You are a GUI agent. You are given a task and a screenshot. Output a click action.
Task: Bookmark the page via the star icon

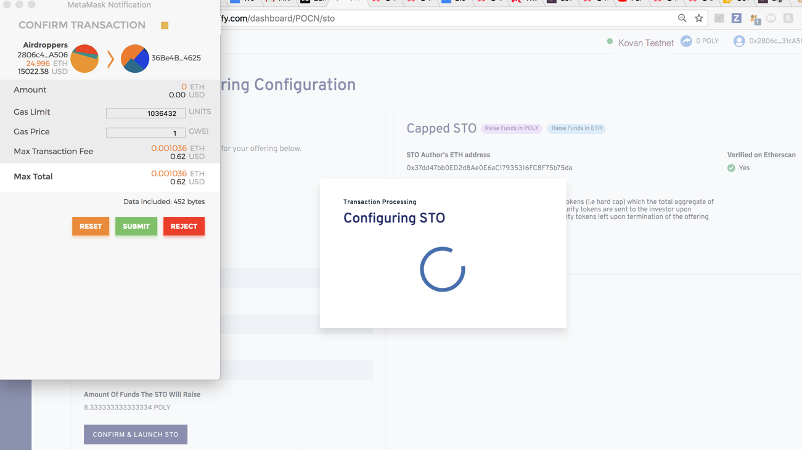click(x=700, y=18)
